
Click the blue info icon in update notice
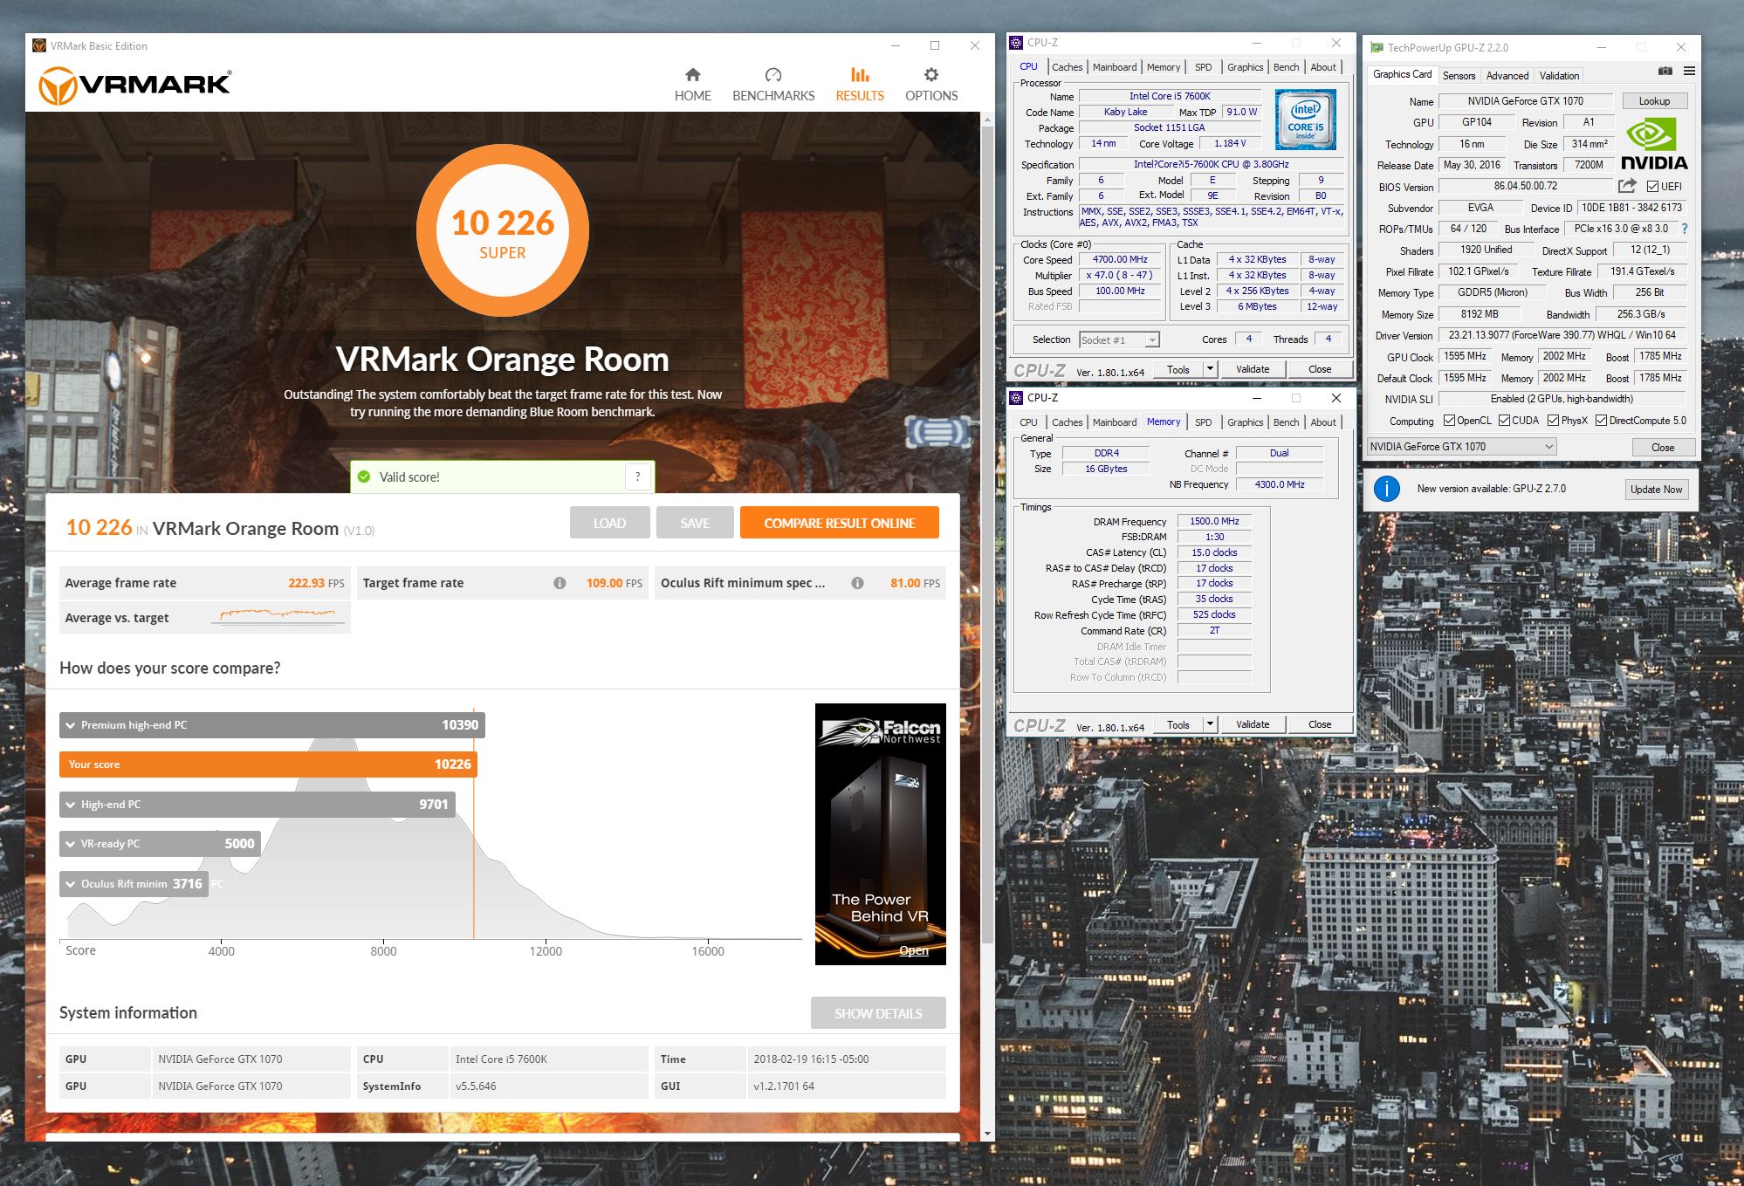tap(1386, 489)
